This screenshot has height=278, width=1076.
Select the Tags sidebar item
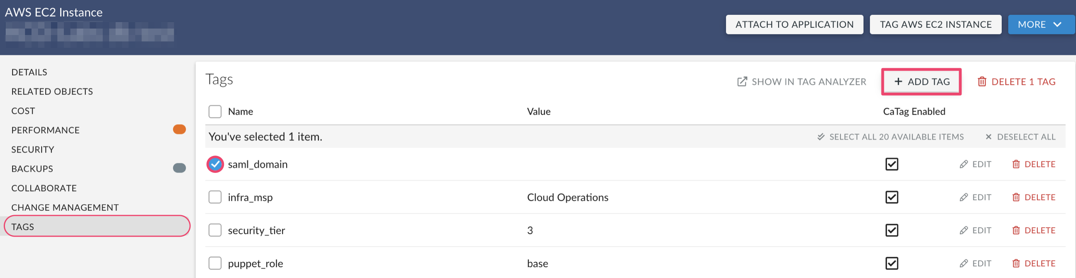[97, 226]
